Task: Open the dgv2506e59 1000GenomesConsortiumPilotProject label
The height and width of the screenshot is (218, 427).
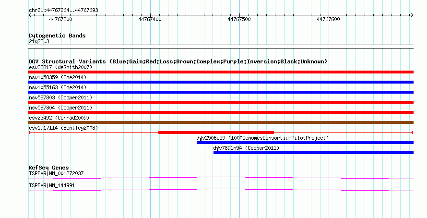Action: (x=262, y=138)
